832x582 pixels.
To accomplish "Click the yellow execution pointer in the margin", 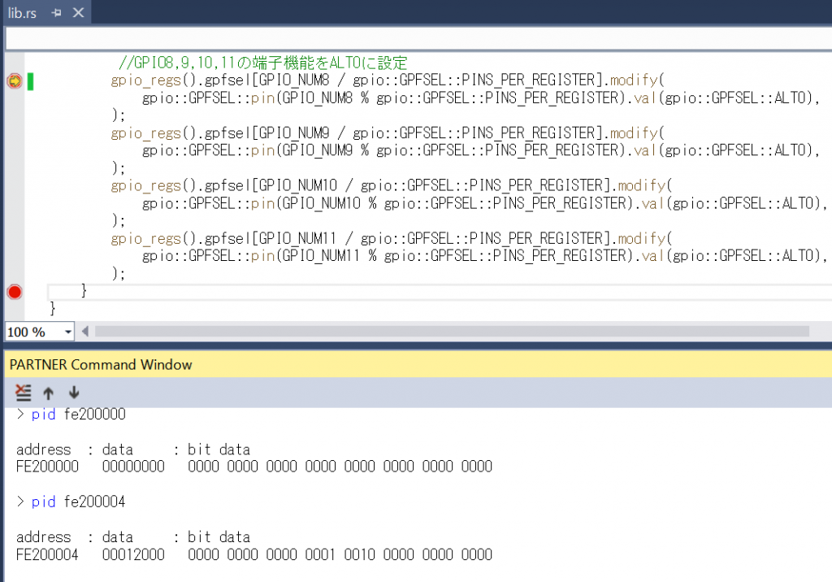I will (13, 80).
